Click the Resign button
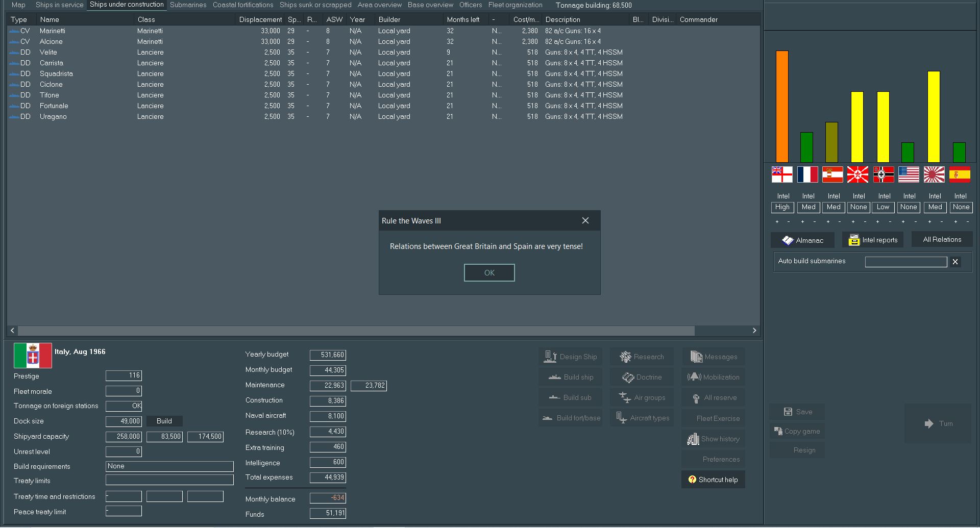This screenshot has width=980, height=528. pos(797,450)
